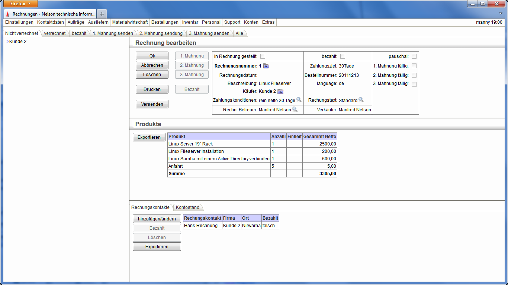Switch to the Kontostand tab
This screenshot has width=508, height=285.
point(188,207)
